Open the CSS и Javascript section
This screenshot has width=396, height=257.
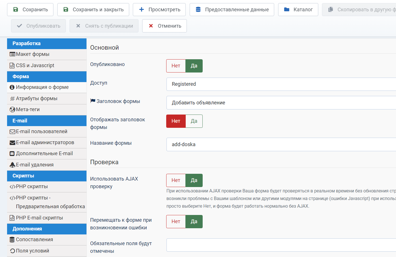point(35,65)
